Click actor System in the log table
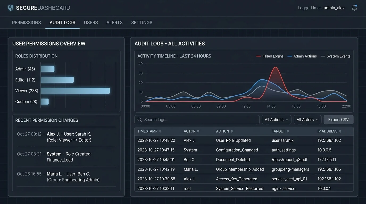This screenshot has height=204, width=366. [190, 150]
